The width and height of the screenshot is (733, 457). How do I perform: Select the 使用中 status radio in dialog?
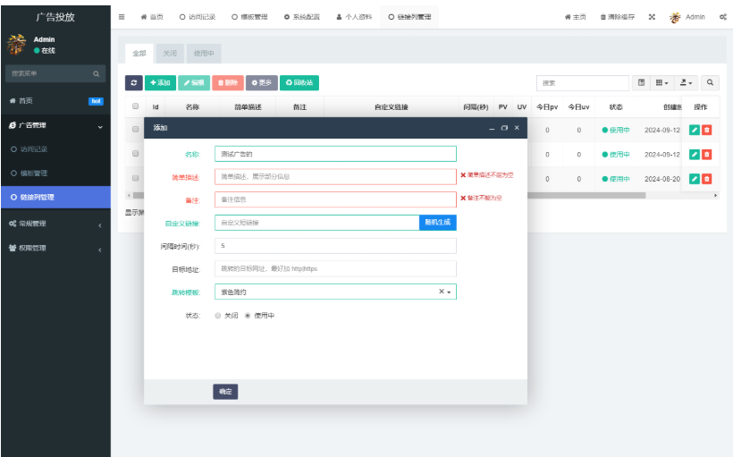(x=248, y=316)
